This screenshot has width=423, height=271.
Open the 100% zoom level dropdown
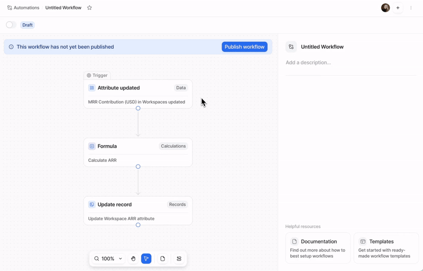click(108, 259)
